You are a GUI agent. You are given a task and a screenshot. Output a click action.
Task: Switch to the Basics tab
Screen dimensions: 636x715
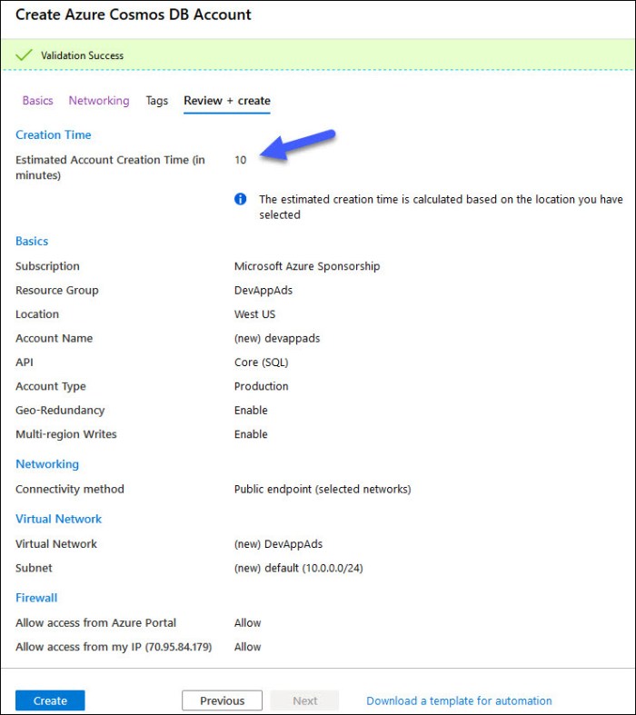click(x=38, y=100)
